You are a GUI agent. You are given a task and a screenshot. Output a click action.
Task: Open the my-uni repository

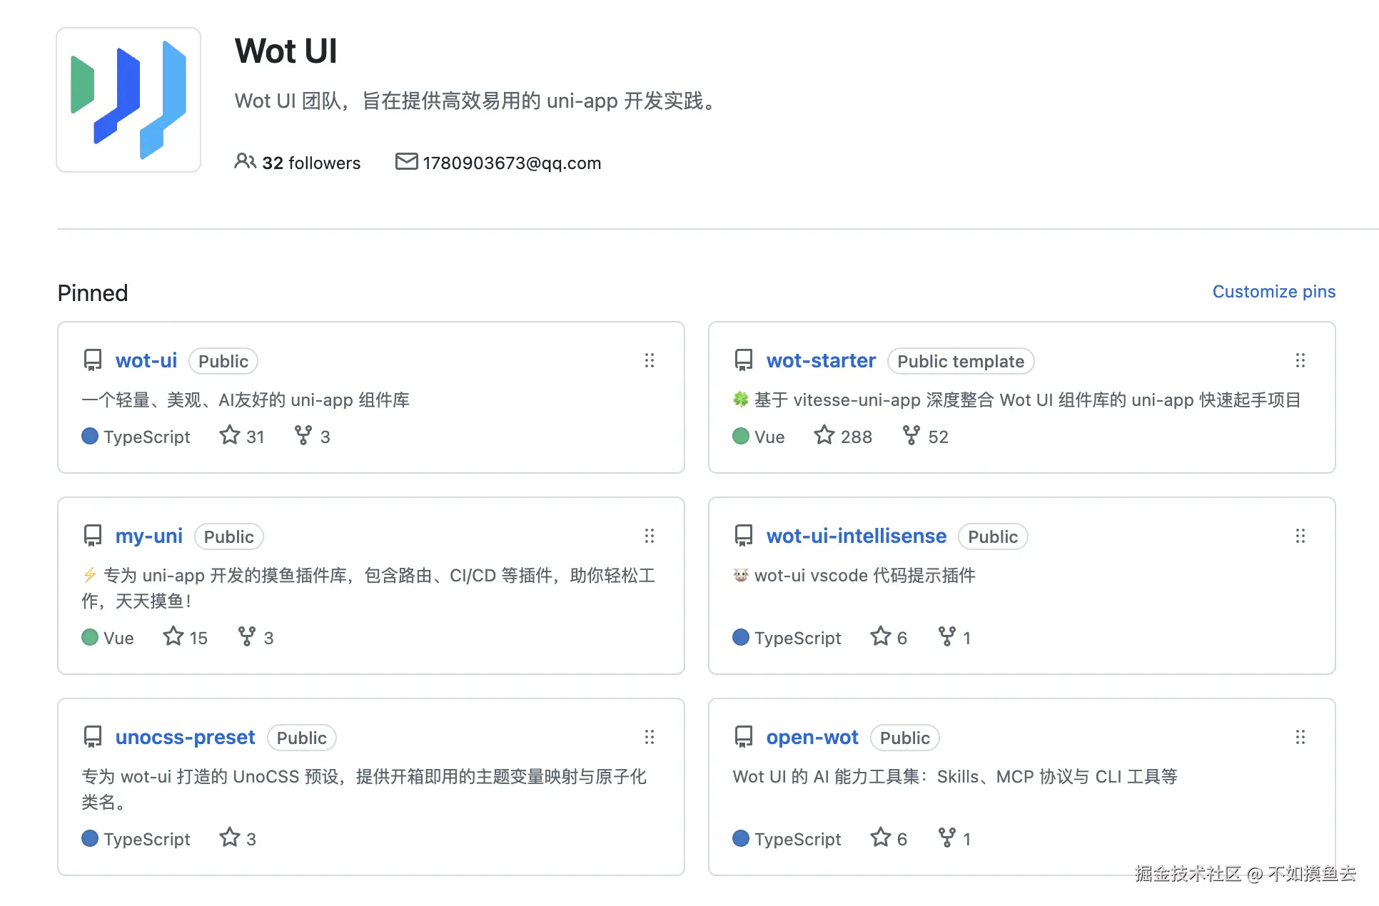pyautogui.click(x=149, y=536)
